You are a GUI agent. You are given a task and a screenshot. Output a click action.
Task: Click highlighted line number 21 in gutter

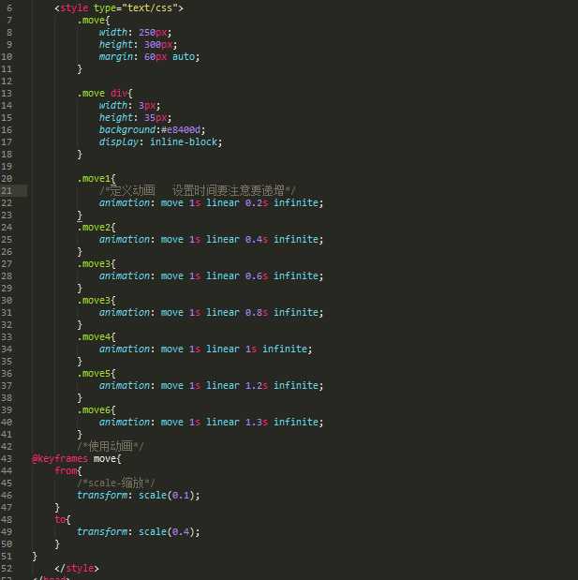pyautogui.click(x=7, y=191)
